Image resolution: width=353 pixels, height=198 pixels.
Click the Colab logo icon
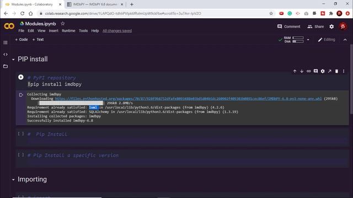9,26
